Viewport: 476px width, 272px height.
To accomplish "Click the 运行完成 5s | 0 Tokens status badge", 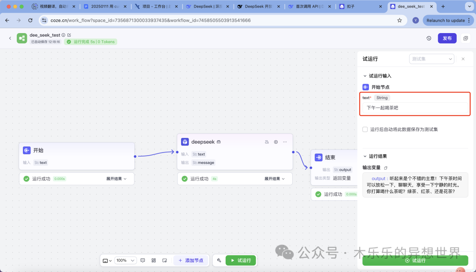I will (90, 42).
